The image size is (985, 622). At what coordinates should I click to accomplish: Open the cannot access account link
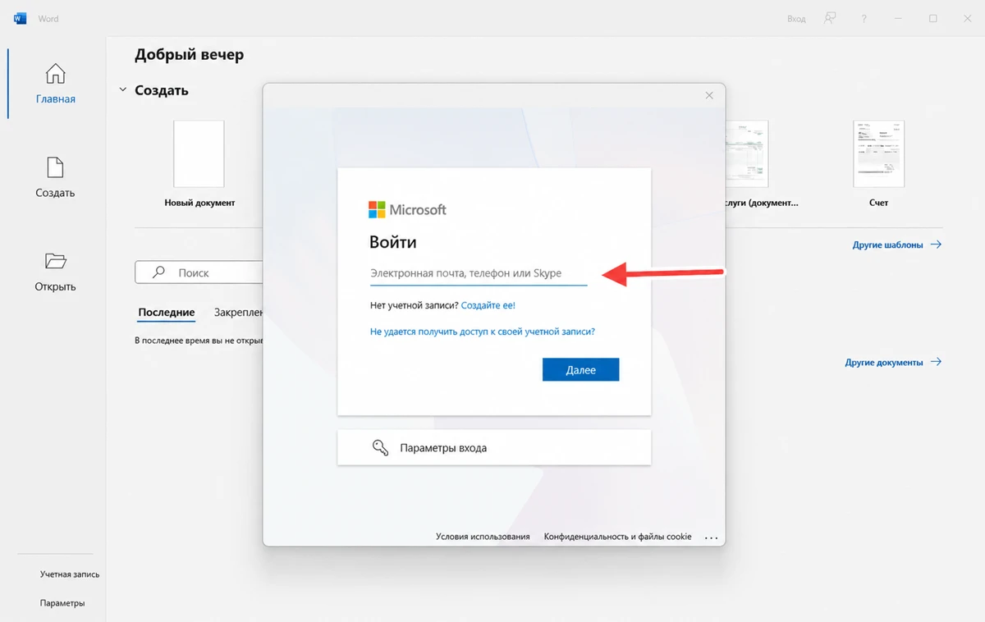(x=483, y=332)
